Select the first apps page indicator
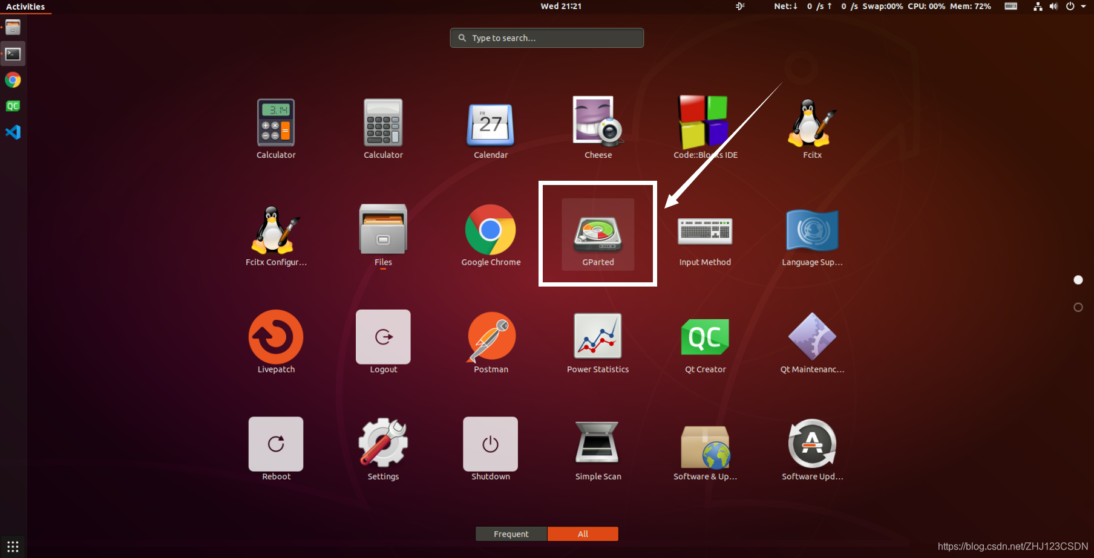 coord(1078,279)
